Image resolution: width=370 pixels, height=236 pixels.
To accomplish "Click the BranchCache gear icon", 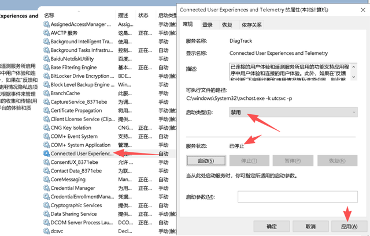I will pyautogui.click(x=46, y=93).
